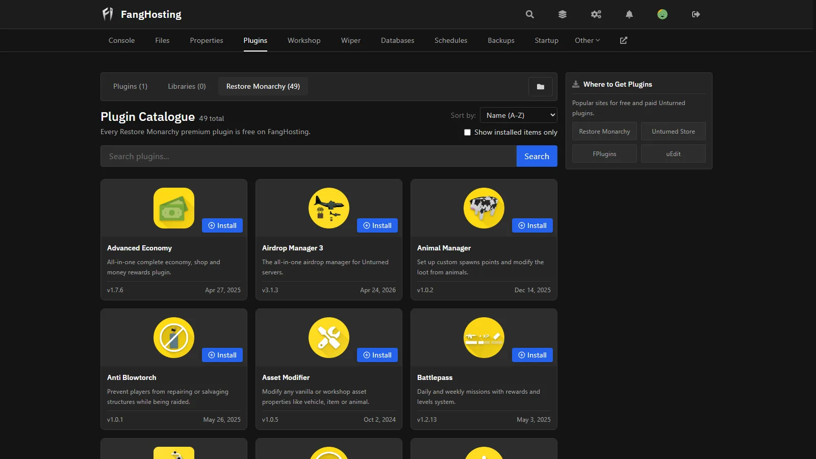Open the uEdit site link
Image resolution: width=816 pixels, height=459 pixels.
click(x=673, y=154)
